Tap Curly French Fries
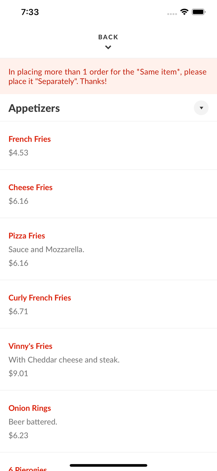Image resolution: width=217 pixels, height=471 pixels. [40, 298]
